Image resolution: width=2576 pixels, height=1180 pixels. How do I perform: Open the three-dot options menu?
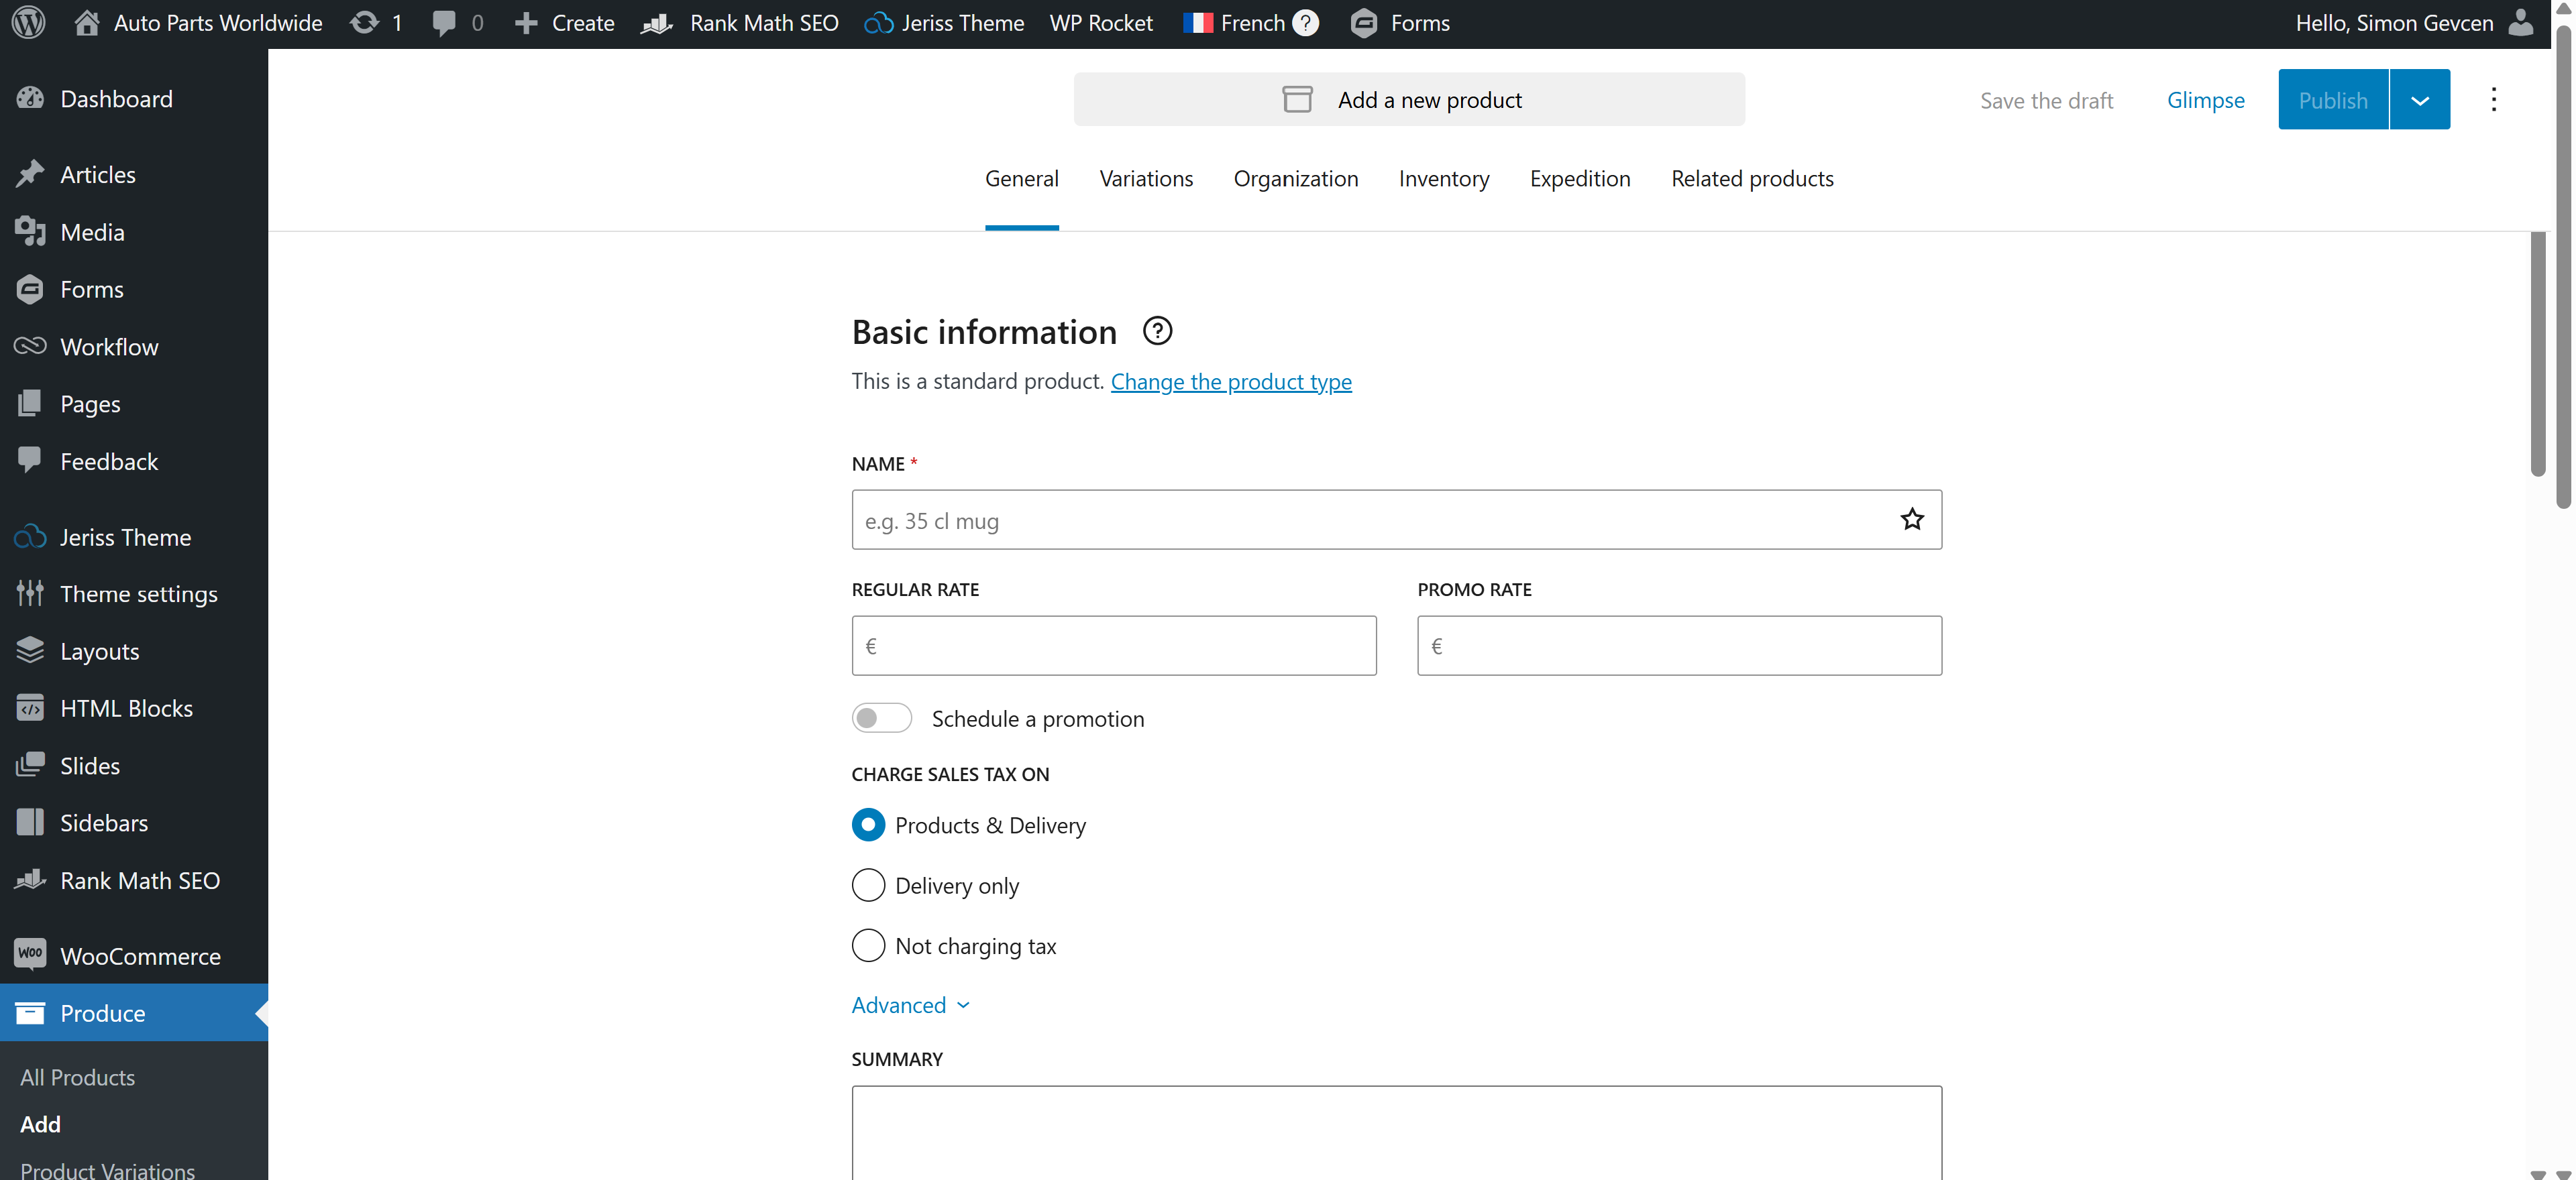(2493, 100)
